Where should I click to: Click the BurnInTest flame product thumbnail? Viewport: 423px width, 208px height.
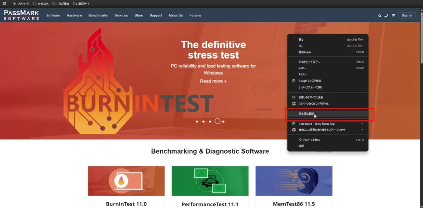coord(126,181)
